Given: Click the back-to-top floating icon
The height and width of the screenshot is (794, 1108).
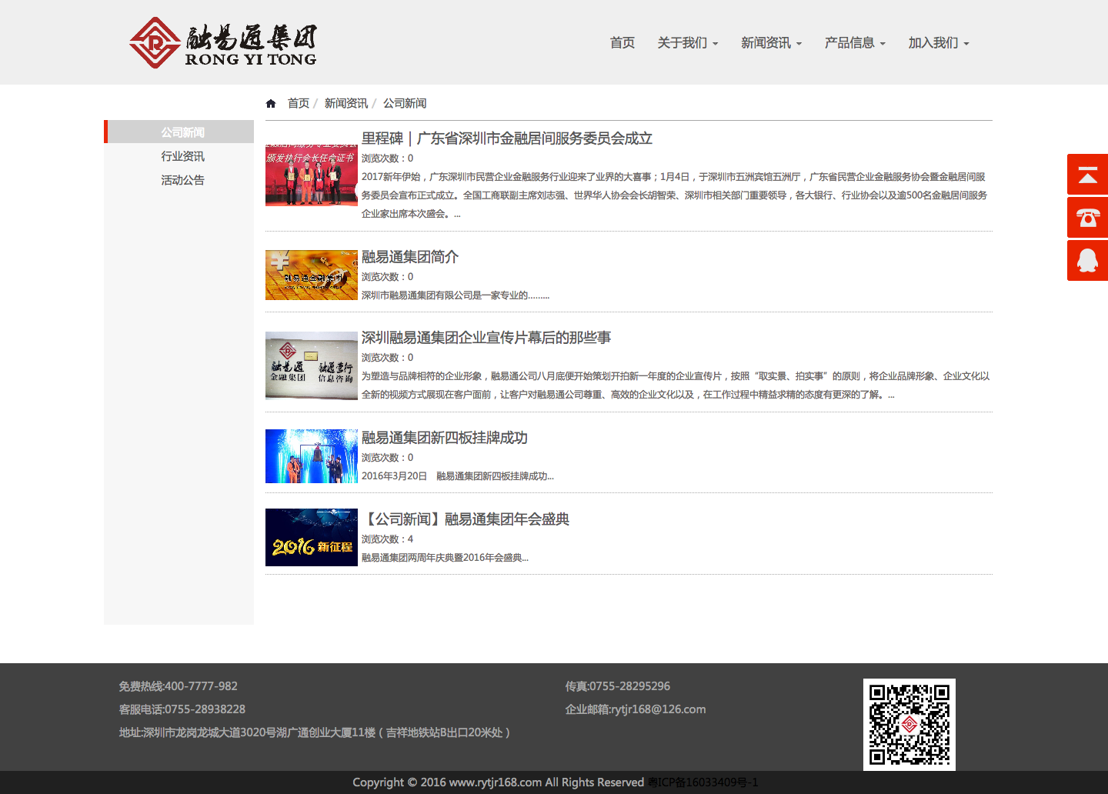Looking at the screenshot, I should point(1087,174).
